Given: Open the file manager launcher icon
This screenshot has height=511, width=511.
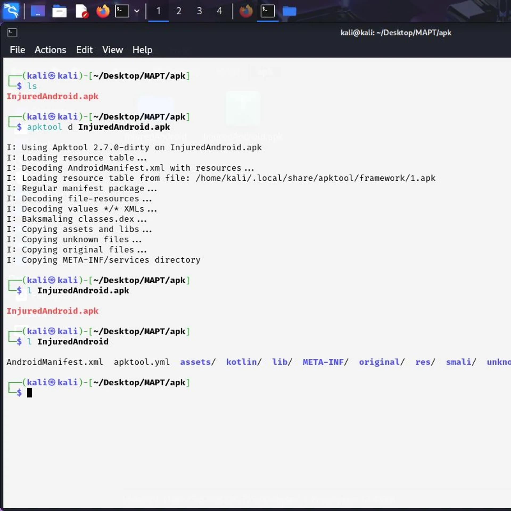Looking at the screenshot, I should click(59, 11).
